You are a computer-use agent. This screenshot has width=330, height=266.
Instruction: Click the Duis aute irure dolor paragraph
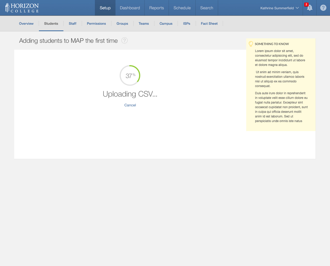pyautogui.click(x=281, y=107)
